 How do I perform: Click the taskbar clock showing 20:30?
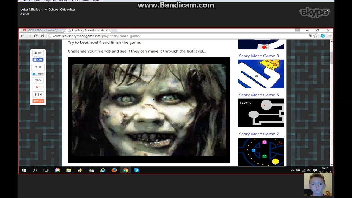(325, 170)
